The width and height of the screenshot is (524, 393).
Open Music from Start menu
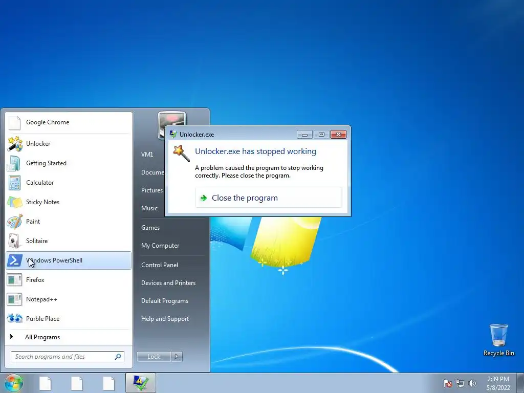(149, 208)
